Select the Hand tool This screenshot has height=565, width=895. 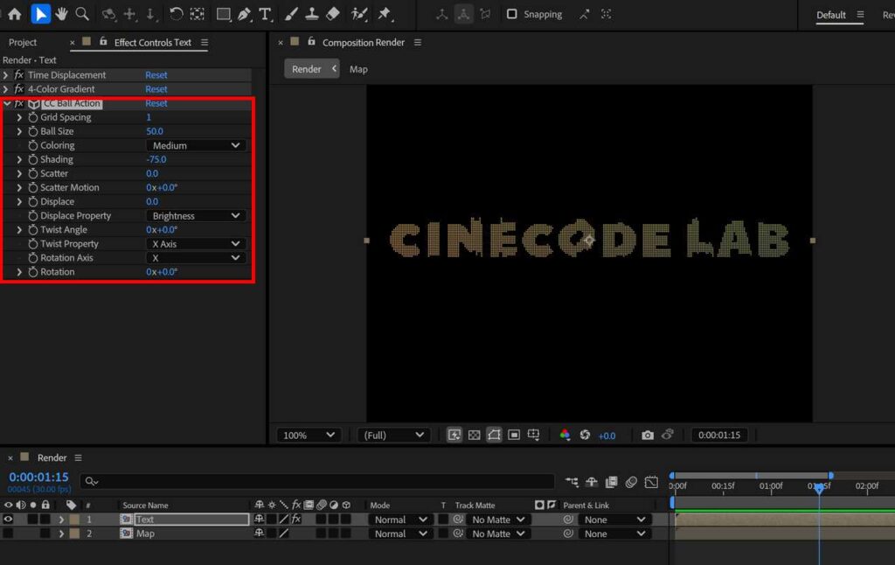coord(62,14)
